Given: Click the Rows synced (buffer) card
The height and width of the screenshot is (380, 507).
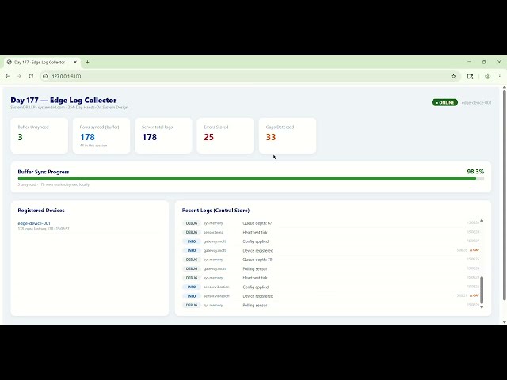Looking at the screenshot, I should (x=101, y=135).
